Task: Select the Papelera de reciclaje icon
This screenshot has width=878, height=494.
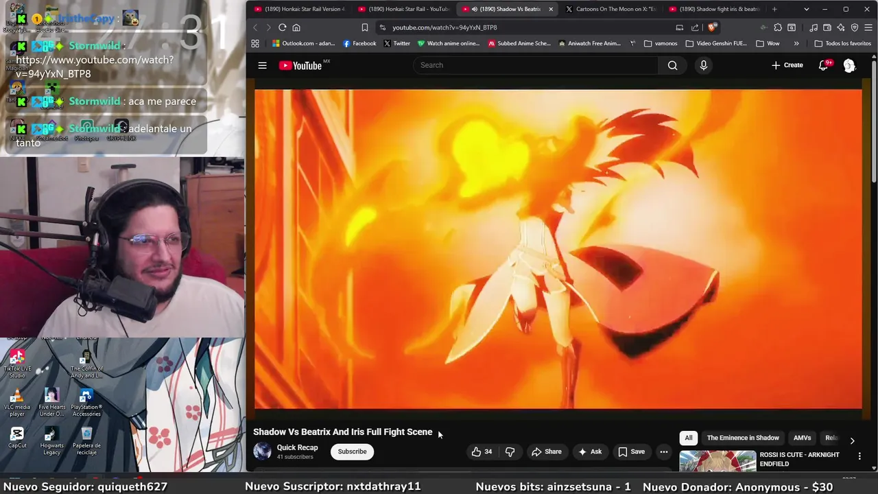Action: (x=86, y=441)
